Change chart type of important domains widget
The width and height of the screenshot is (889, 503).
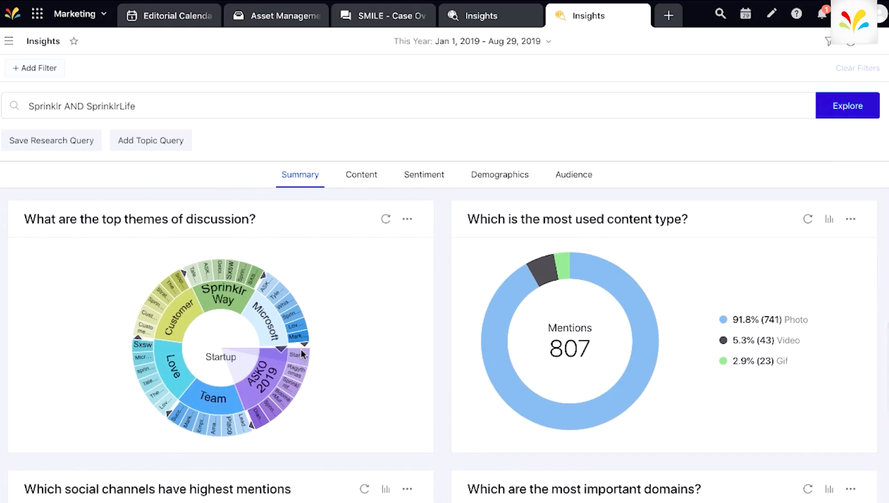coord(829,489)
